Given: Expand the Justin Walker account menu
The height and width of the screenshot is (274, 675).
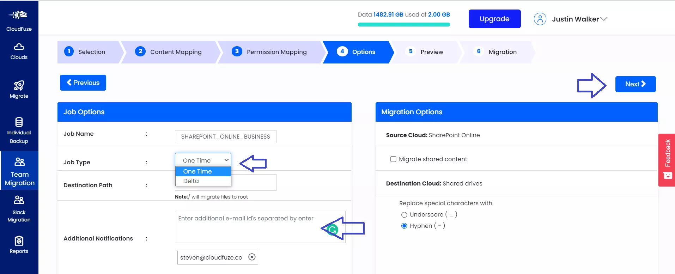Looking at the screenshot, I should pos(579,19).
